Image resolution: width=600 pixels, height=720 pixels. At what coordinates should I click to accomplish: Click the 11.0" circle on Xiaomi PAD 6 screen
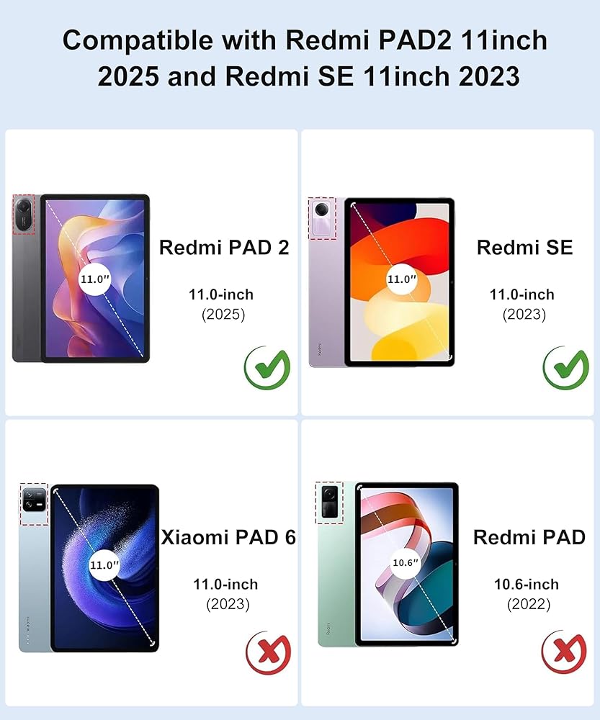click(x=104, y=564)
